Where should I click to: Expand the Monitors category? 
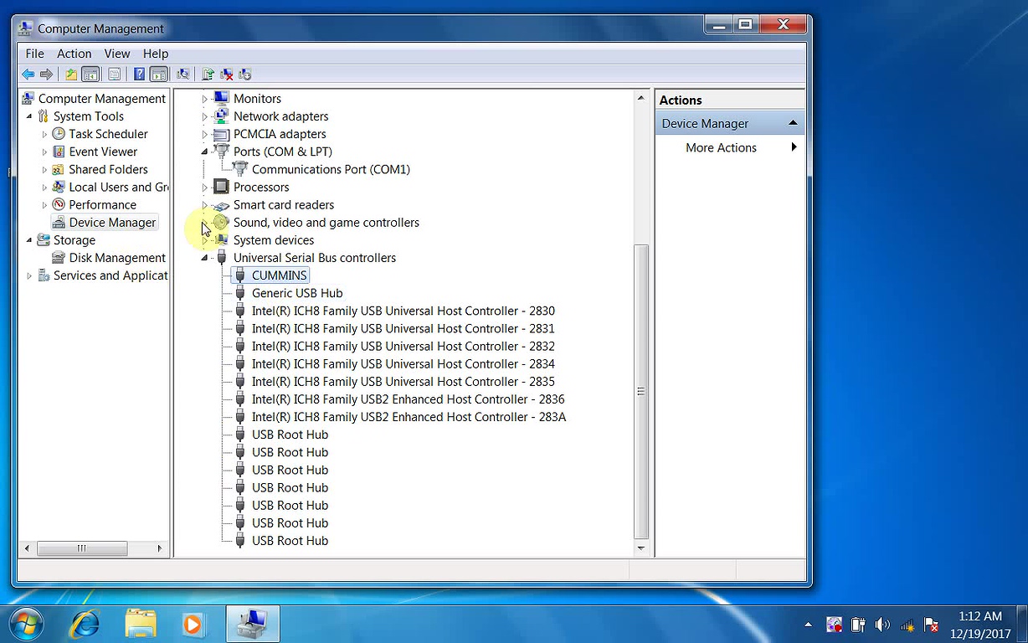pyautogui.click(x=204, y=99)
